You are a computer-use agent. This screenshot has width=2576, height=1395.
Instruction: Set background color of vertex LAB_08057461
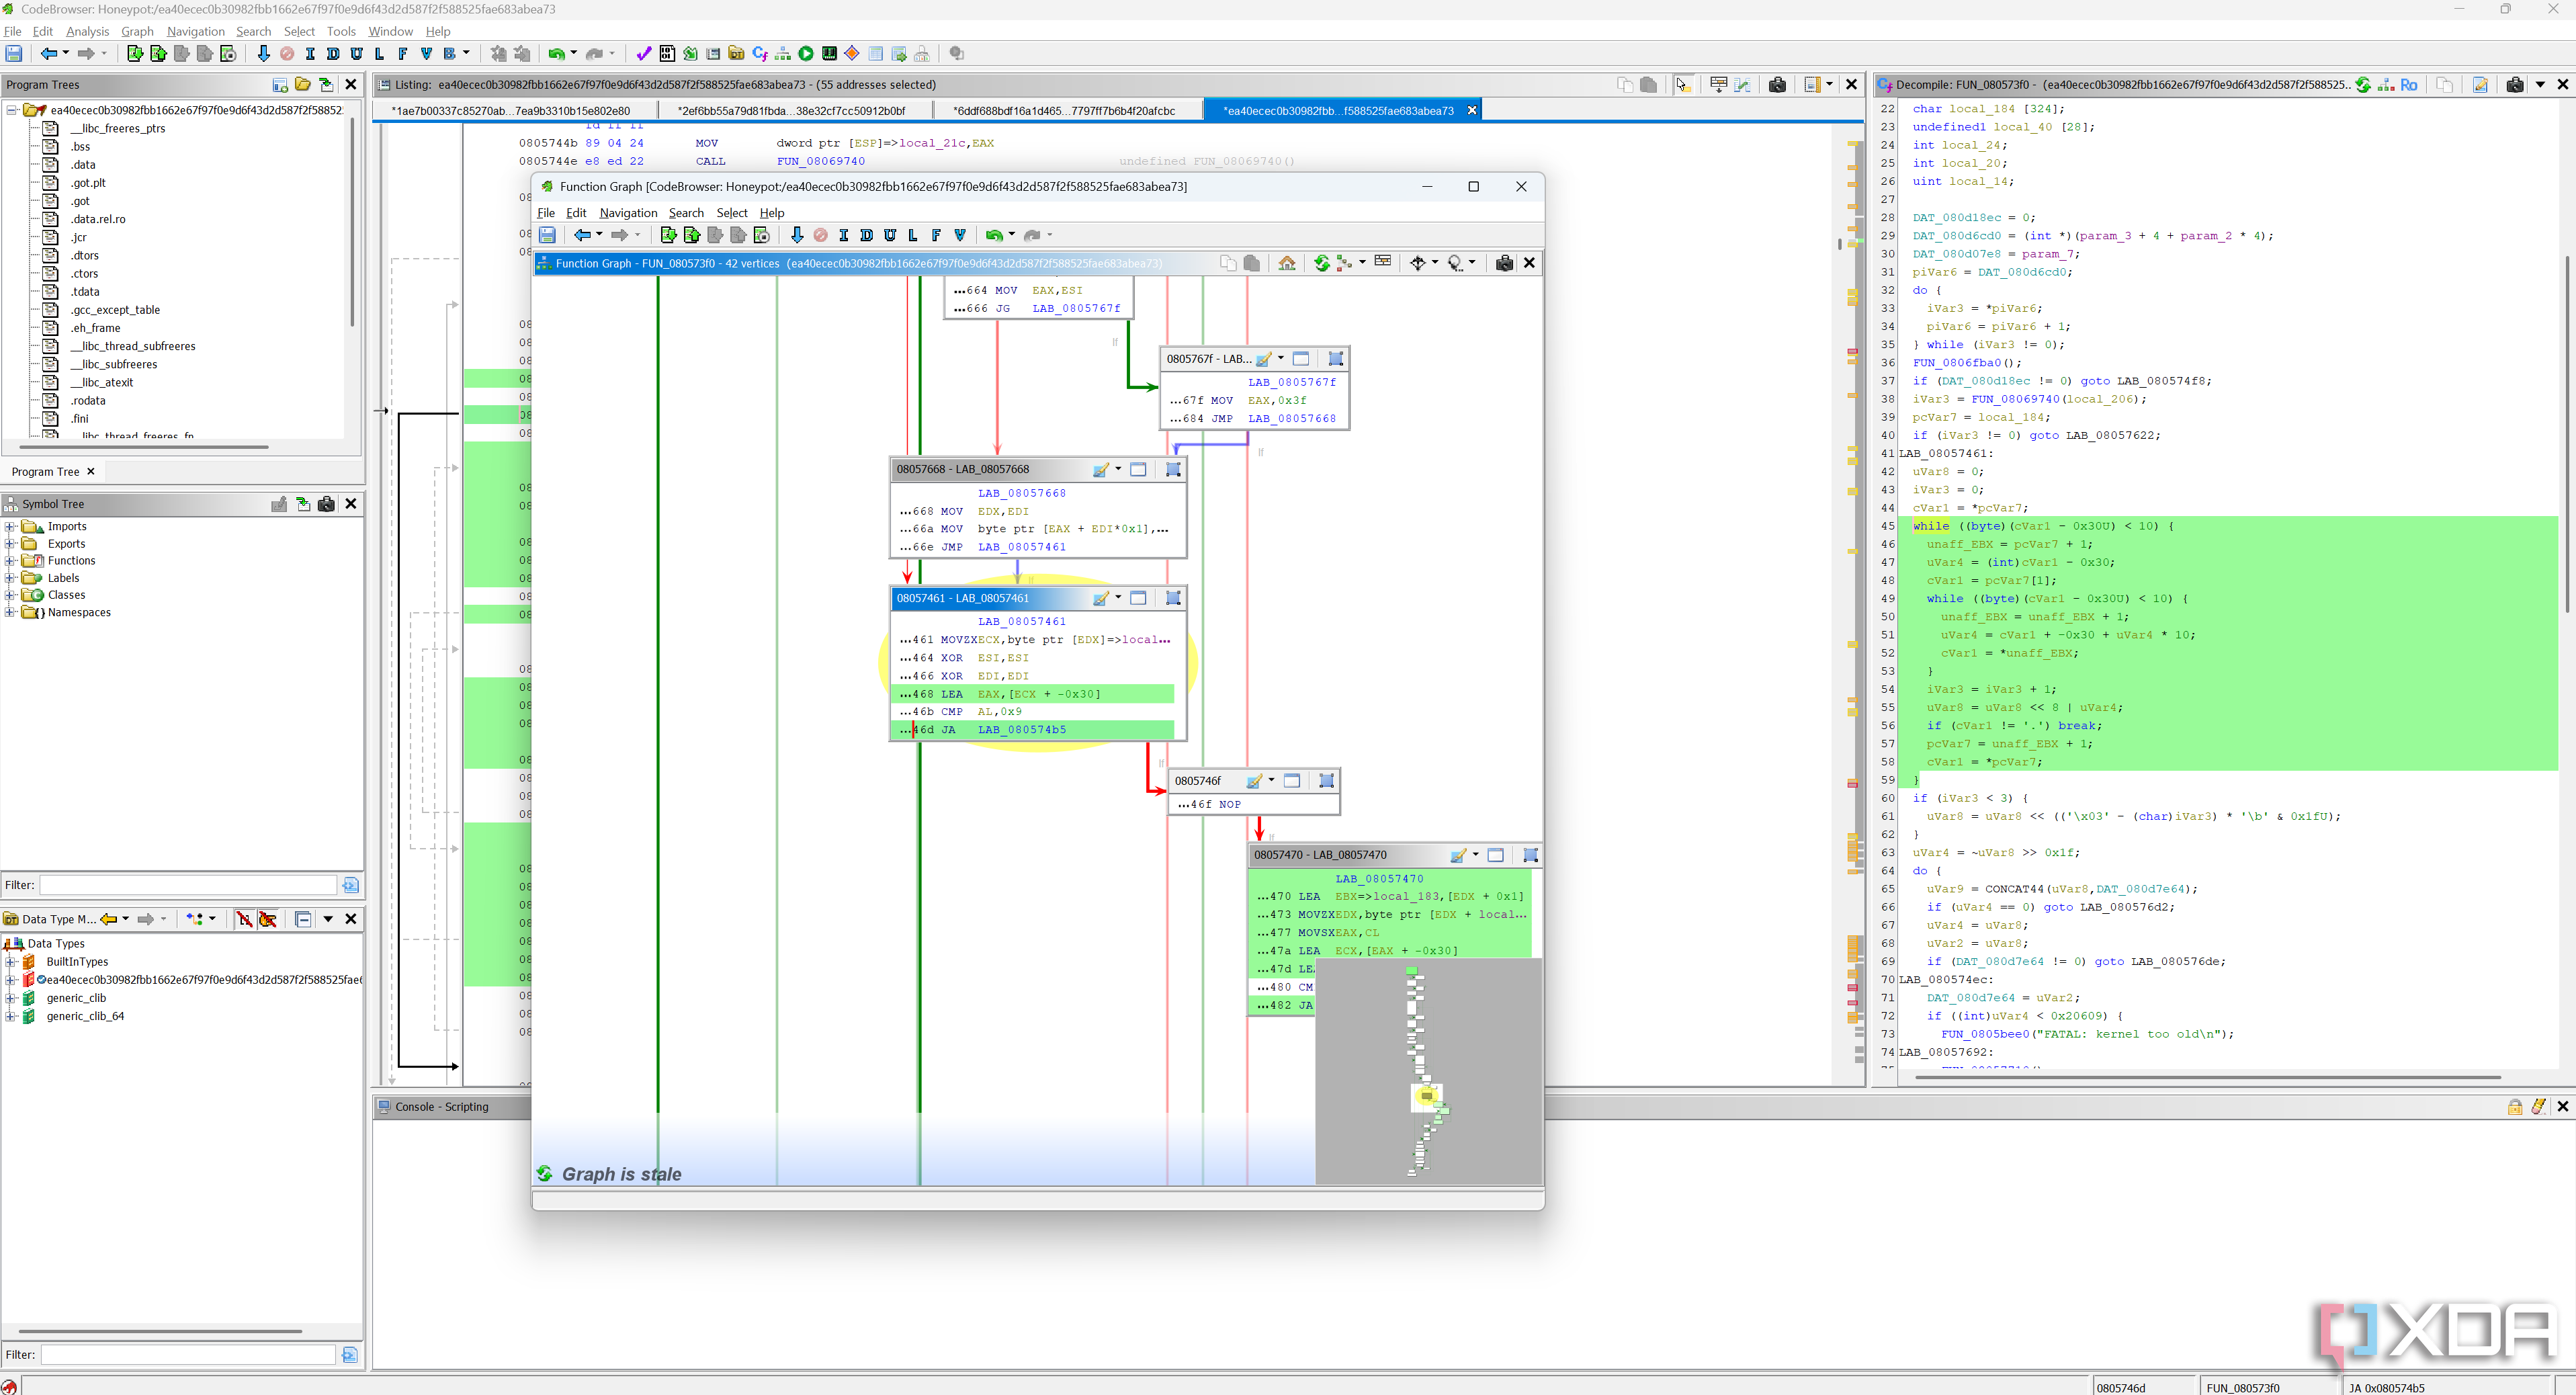tap(1100, 598)
